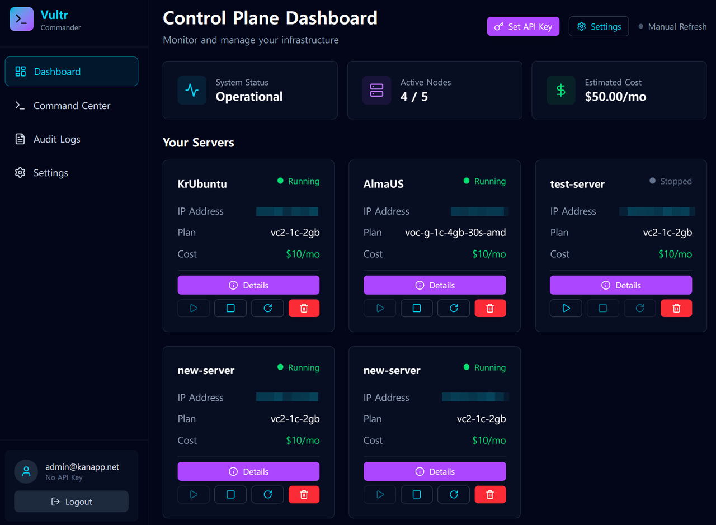The image size is (716, 525).
Task: Open Settings button in top header
Action: (x=599, y=26)
